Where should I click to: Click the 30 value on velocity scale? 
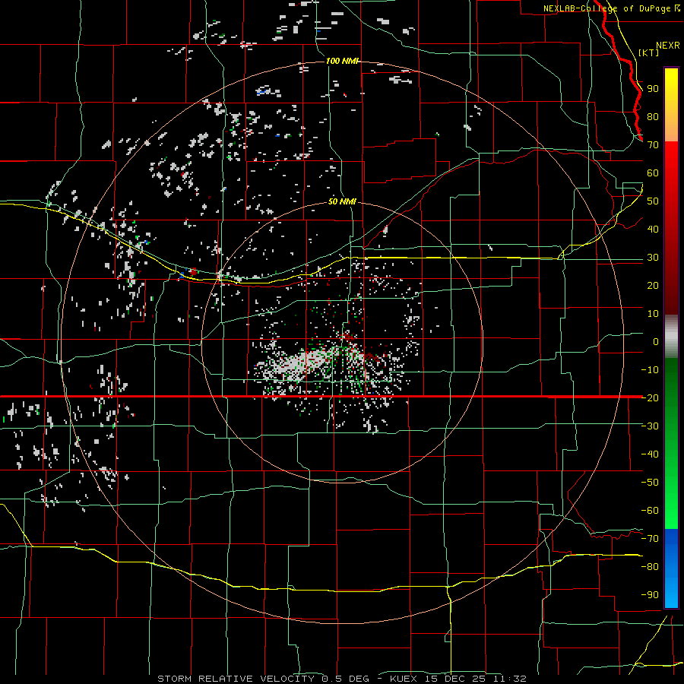(x=653, y=258)
